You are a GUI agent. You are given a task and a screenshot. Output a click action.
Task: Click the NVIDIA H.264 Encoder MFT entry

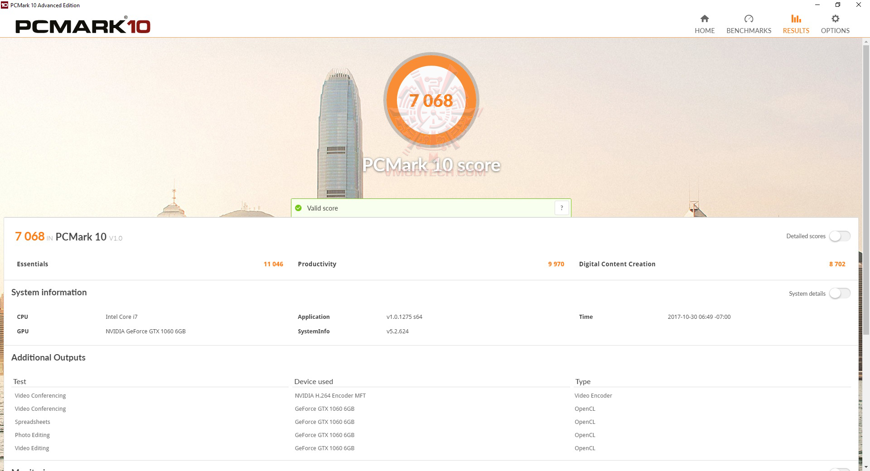(330, 396)
